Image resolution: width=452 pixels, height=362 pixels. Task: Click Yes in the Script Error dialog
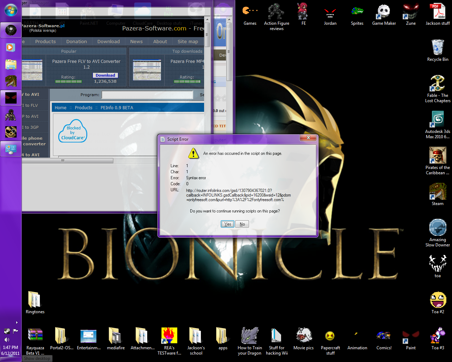[x=227, y=224]
